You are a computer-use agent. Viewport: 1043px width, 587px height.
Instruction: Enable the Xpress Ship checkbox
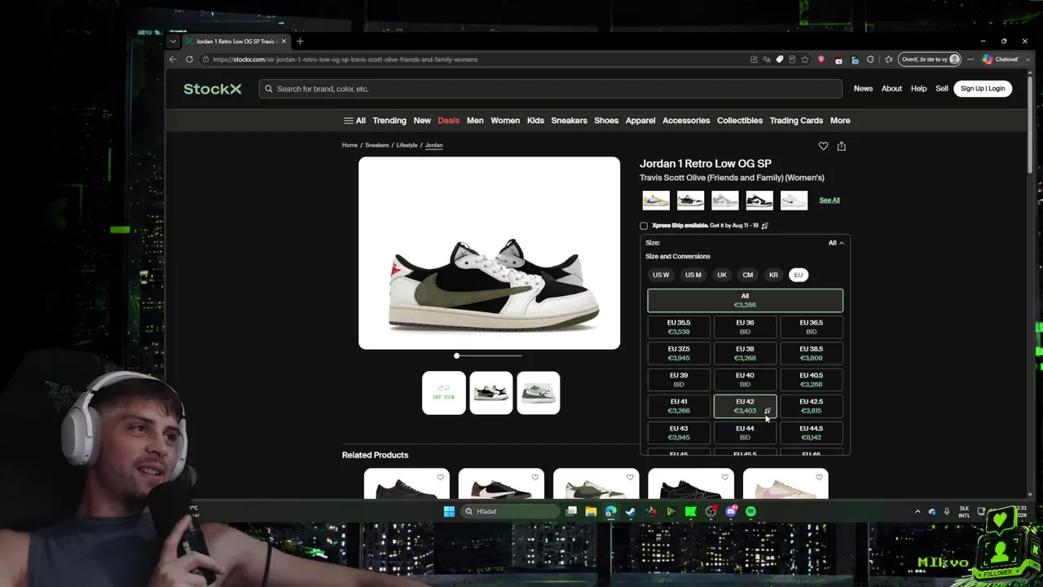[644, 226]
